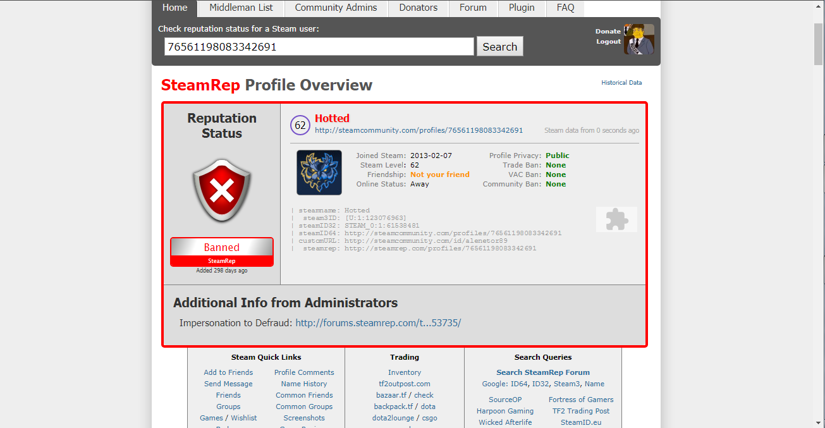Click the Steam3 search query link
This screenshot has width=825, height=428.
[x=566, y=384]
